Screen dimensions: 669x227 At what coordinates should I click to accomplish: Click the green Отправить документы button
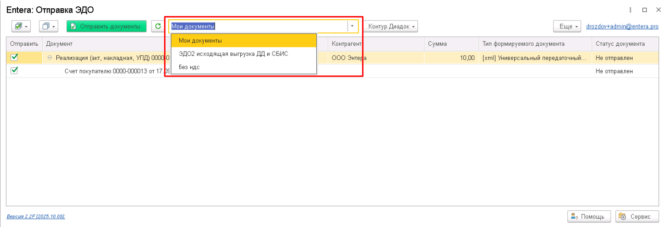coord(106,26)
